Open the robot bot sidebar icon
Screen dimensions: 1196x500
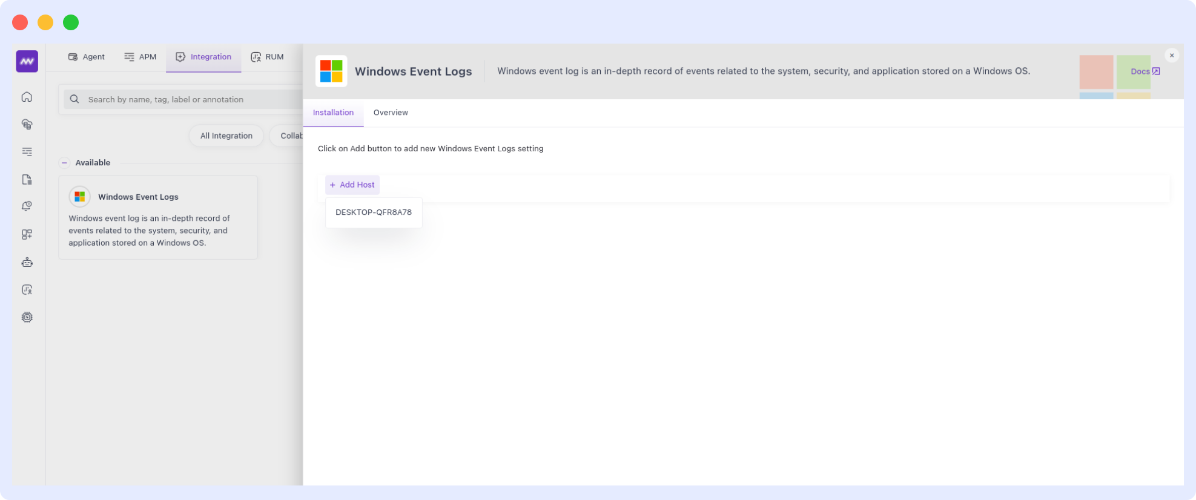coord(27,262)
